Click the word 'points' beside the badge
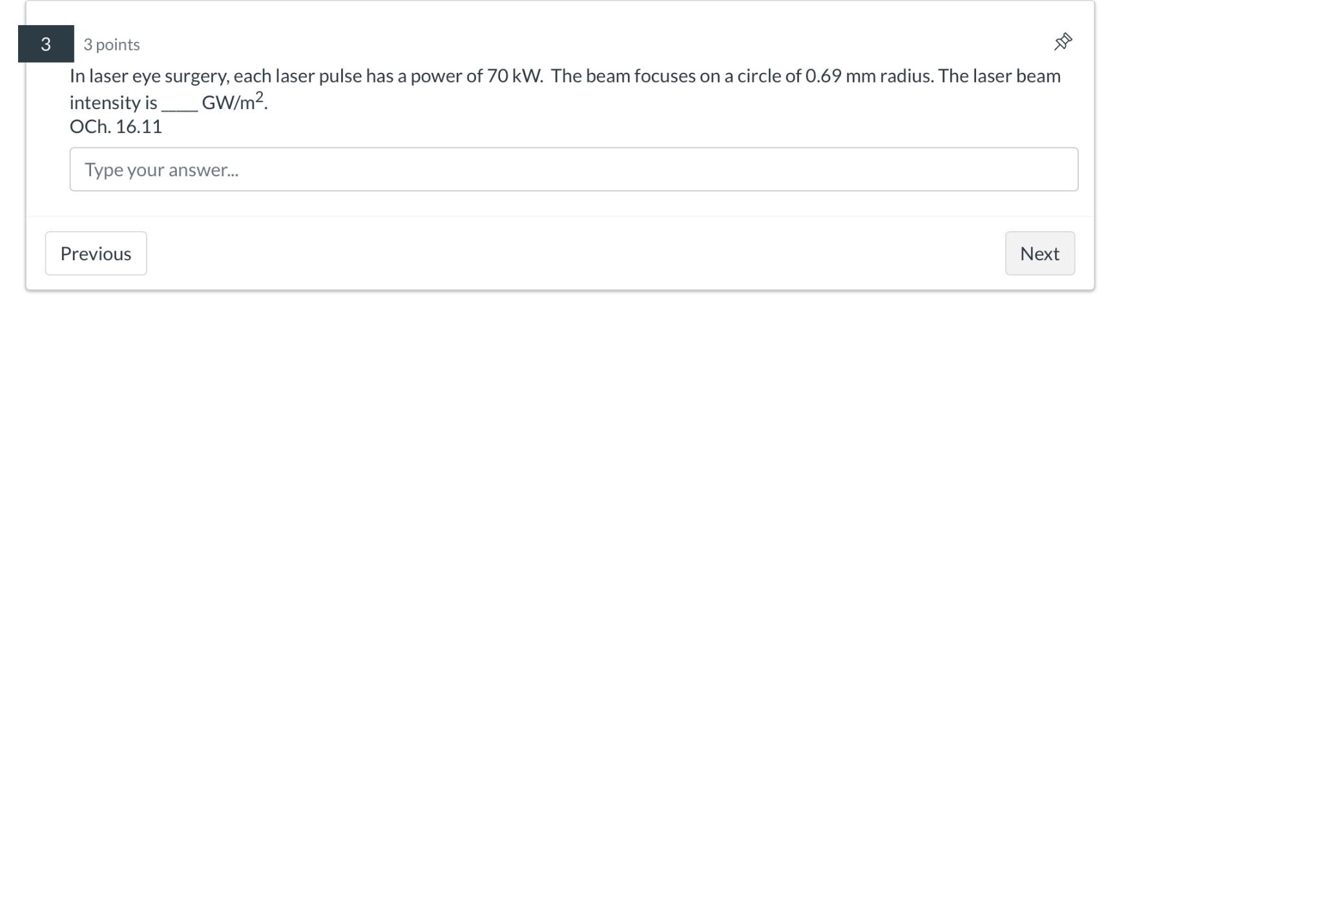The height and width of the screenshot is (918, 1323). point(118,45)
